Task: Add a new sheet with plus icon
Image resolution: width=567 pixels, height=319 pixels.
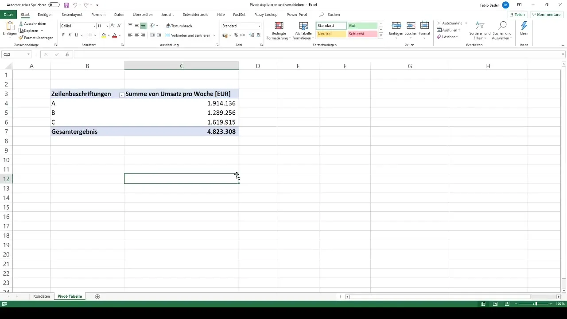Action: click(97, 296)
